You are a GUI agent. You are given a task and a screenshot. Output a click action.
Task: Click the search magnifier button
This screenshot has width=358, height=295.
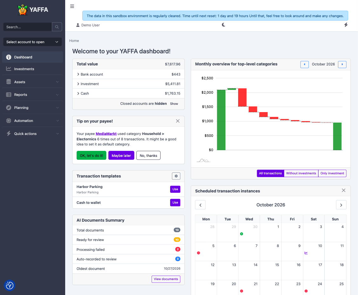click(x=57, y=27)
